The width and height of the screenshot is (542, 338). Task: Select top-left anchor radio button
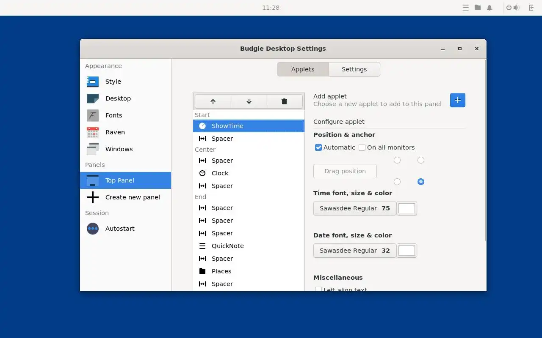397,160
